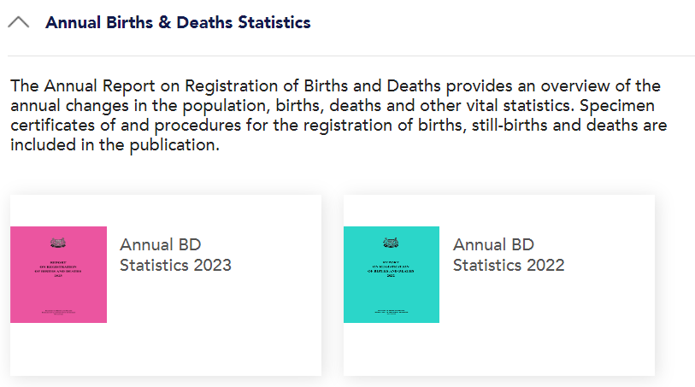Open the teal 2022 report cover thumbnail
695x387 pixels.
[x=392, y=274]
